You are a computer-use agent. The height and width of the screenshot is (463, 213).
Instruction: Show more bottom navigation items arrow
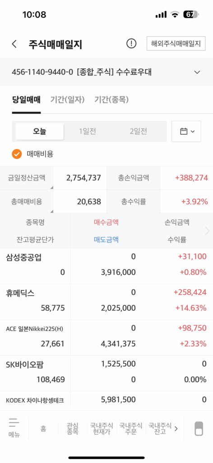point(176,429)
